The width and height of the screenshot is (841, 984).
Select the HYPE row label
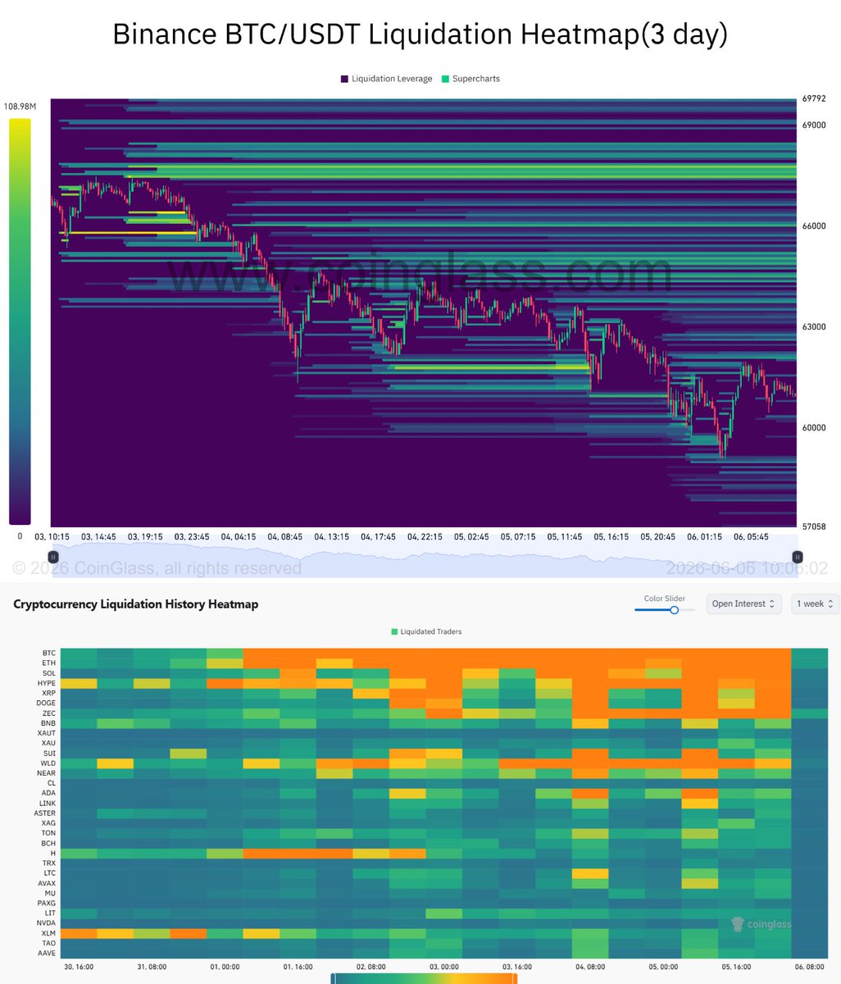(47, 683)
